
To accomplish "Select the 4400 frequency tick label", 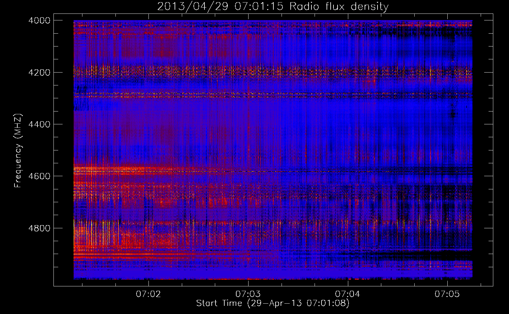I will tap(39, 124).
